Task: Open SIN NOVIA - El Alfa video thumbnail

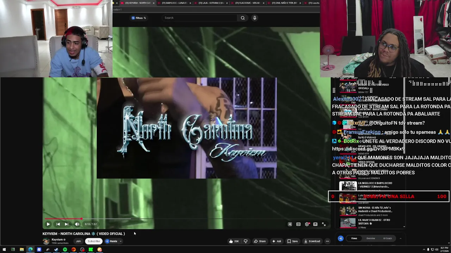Action: tap(348, 210)
